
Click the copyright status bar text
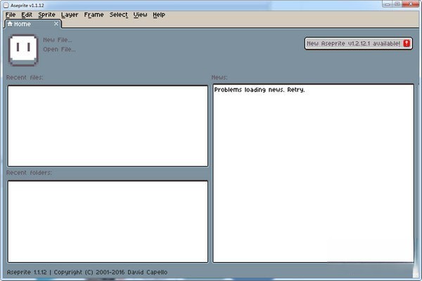87,272
